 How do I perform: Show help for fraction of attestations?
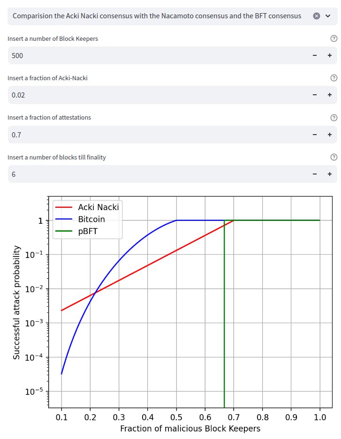point(333,118)
